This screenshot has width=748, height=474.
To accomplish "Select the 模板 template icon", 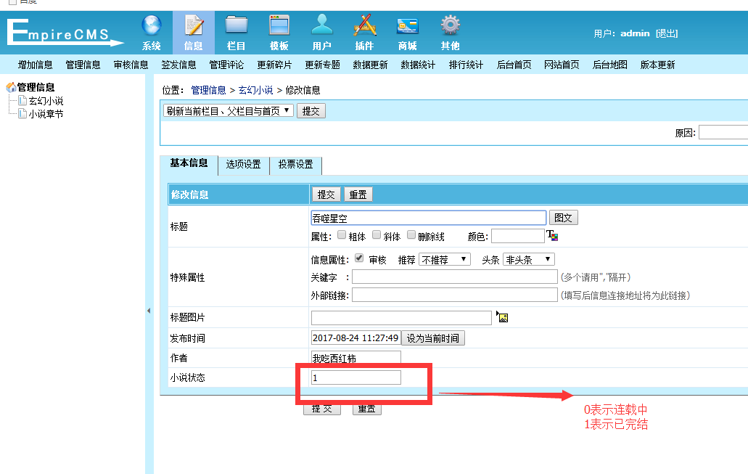I will point(279,26).
